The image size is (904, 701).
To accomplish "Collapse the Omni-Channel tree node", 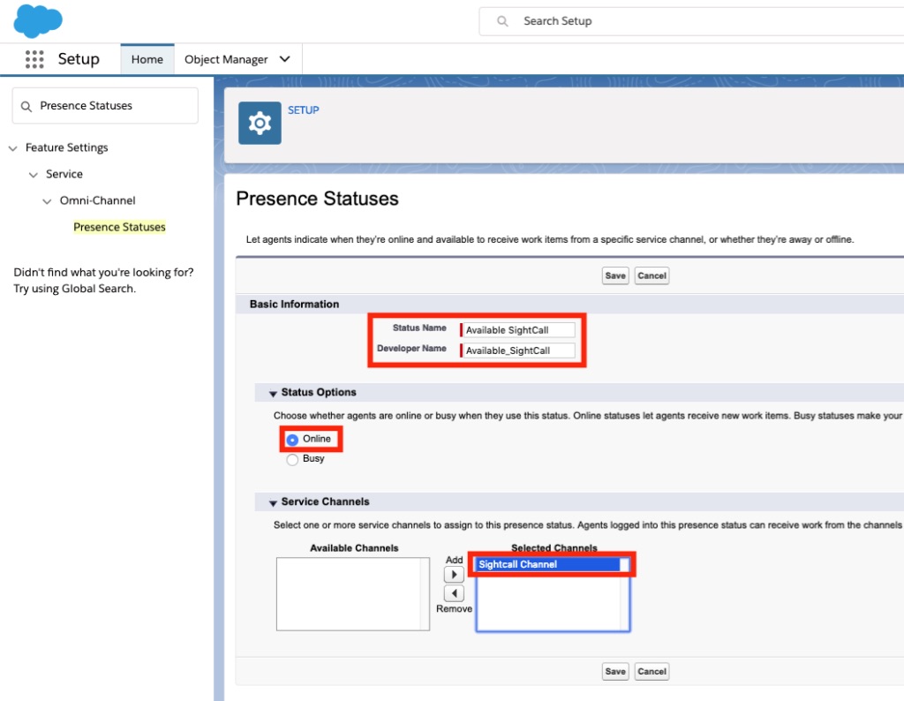I will [x=47, y=201].
